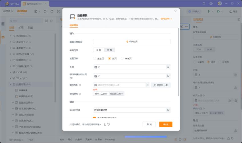Click the circled plus icon on the step row
The width and height of the screenshot is (242, 143).
[182, 26]
